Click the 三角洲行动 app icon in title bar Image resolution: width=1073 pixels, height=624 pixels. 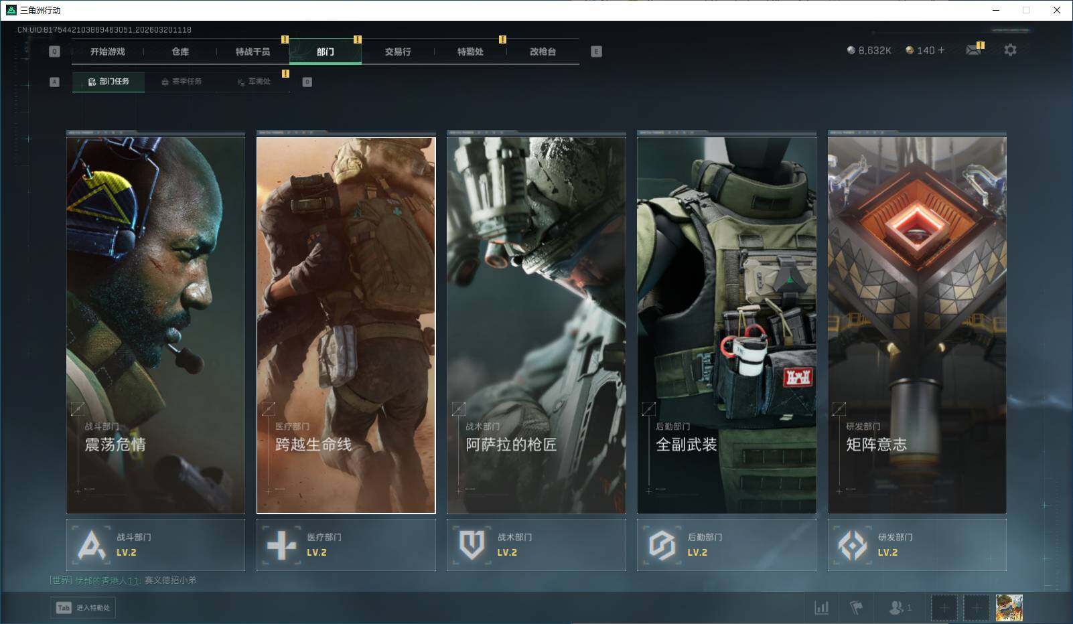[11, 10]
